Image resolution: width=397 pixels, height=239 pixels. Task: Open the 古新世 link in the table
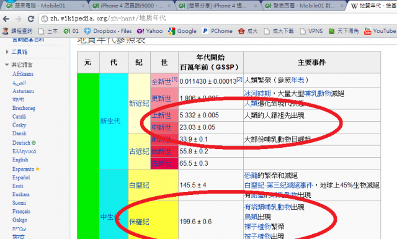161,163
